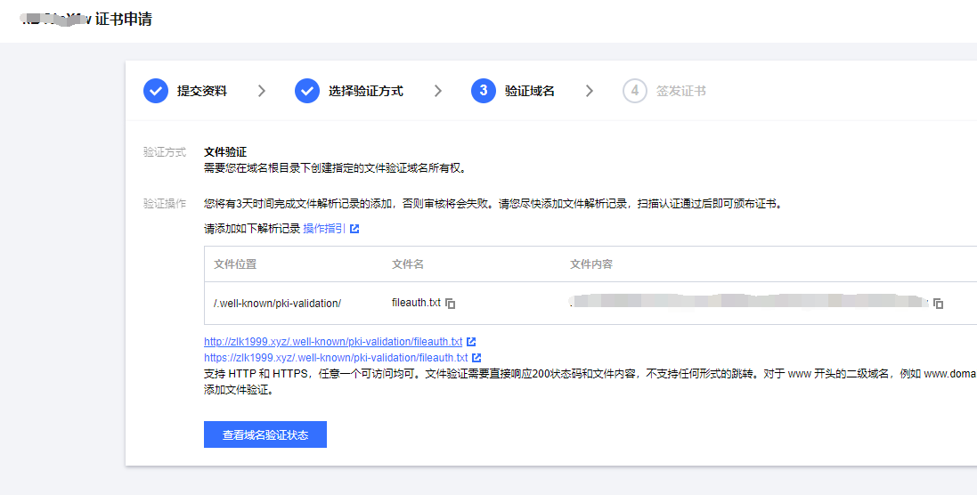This screenshot has width=977, height=495.
Task: Click the checkmark icon for 提交资料 step
Action: tap(156, 91)
